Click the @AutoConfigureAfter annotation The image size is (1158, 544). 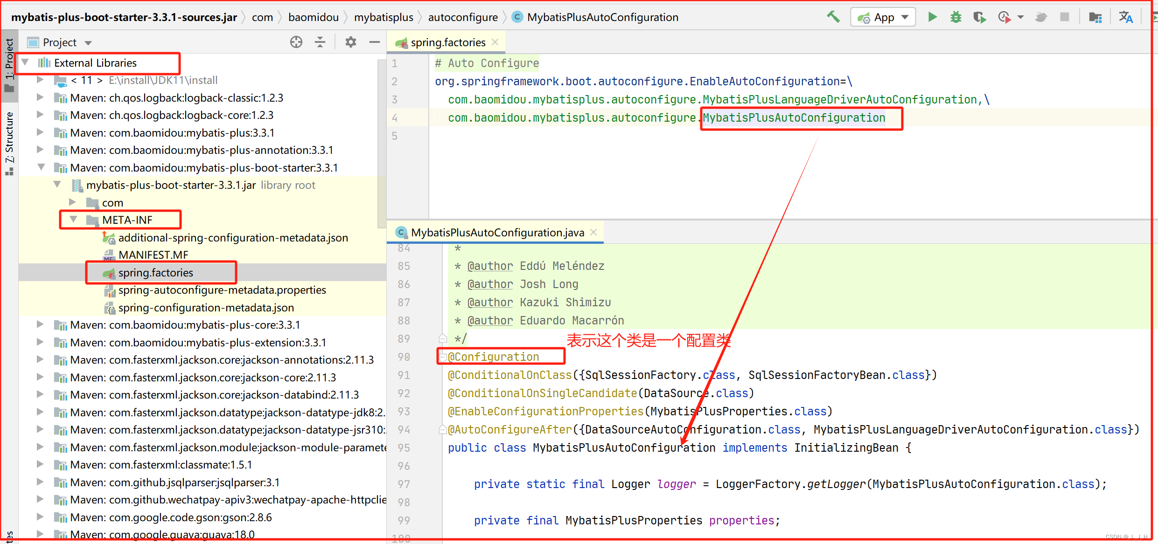coord(510,430)
